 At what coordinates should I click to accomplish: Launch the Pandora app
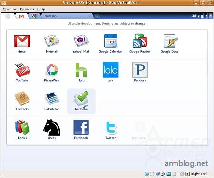tap(140, 70)
